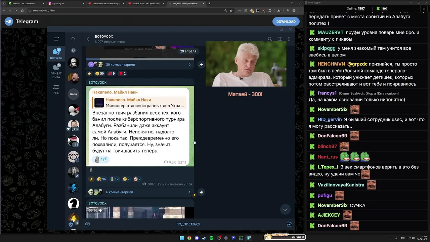430x242 pixels.
Task: Open the gift icon by subscribe bar
Action: click(x=289, y=224)
